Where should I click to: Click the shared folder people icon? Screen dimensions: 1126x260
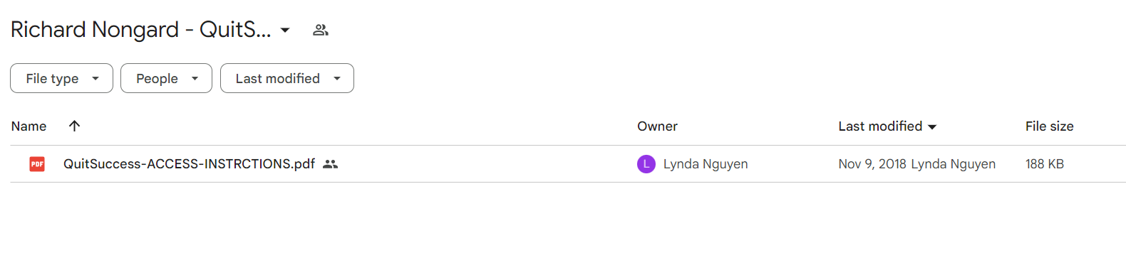[x=321, y=30]
